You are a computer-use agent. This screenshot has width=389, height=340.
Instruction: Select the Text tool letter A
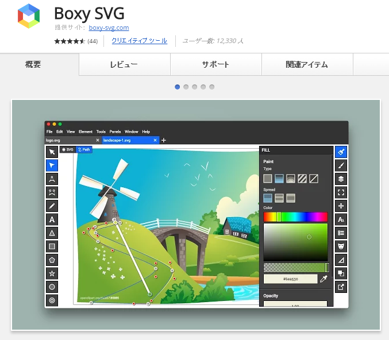52,219
